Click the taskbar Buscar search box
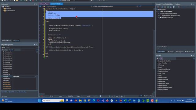 (x=53, y=101)
